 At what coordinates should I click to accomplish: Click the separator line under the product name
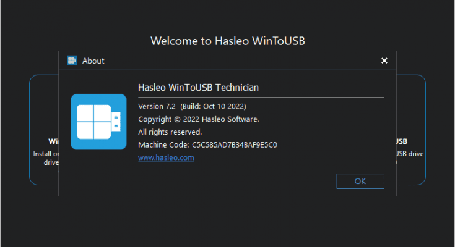click(261, 98)
